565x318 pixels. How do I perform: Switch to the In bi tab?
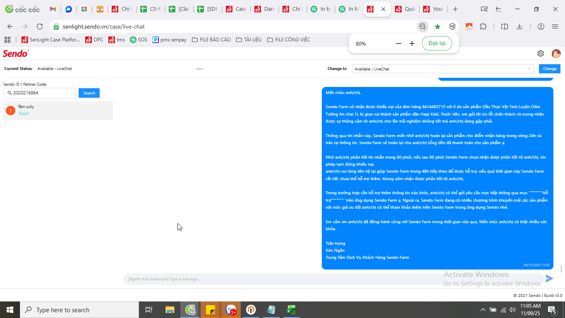(x=321, y=9)
